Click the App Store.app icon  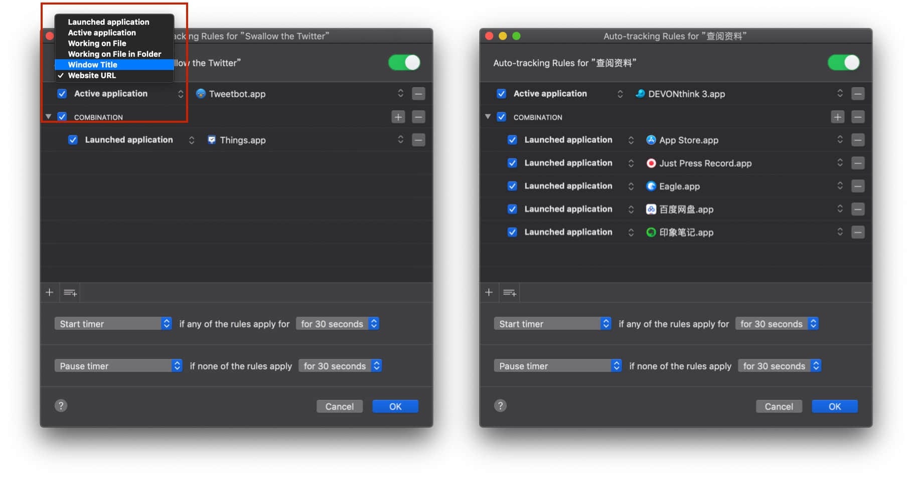coord(651,140)
